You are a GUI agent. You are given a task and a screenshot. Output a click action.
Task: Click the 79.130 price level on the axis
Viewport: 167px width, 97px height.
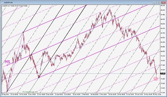click(x=163, y=56)
